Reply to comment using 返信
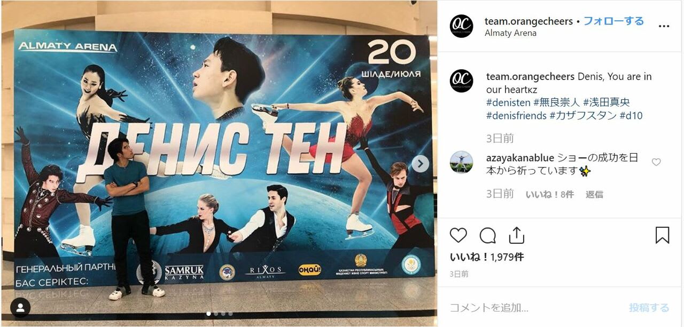 [x=594, y=195]
